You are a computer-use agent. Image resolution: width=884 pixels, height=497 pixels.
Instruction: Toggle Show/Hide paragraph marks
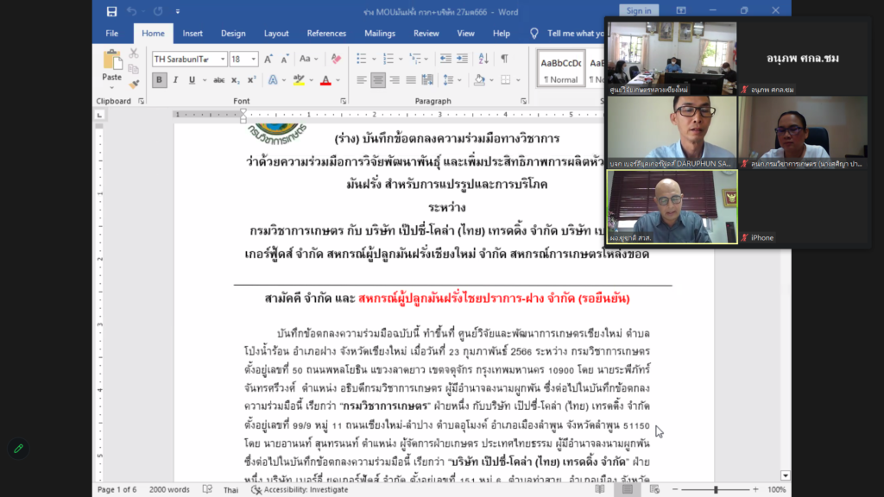point(504,60)
